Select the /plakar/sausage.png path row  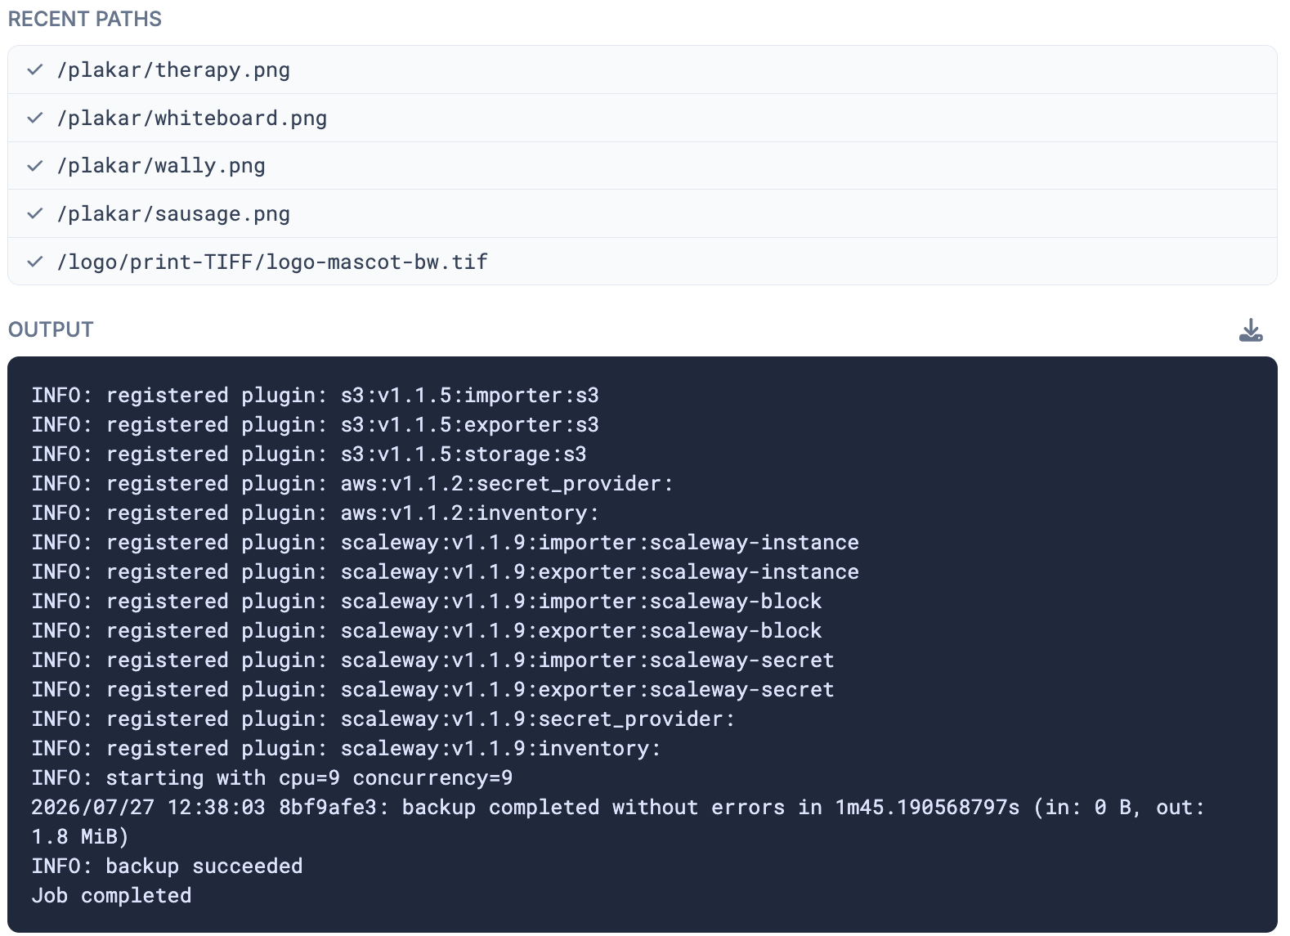pos(643,213)
